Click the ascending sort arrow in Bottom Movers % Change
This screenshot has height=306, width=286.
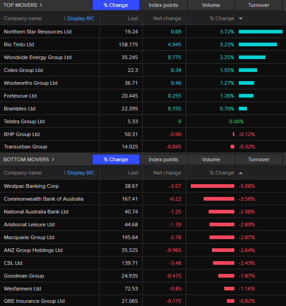point(241,173)
